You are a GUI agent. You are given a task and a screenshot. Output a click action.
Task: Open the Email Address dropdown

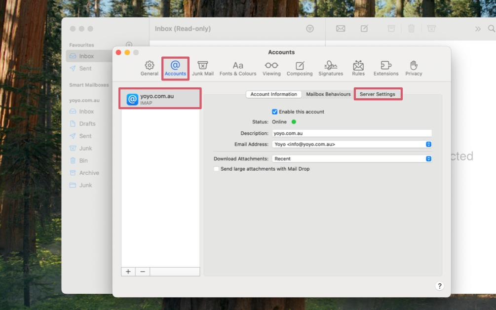352,144
